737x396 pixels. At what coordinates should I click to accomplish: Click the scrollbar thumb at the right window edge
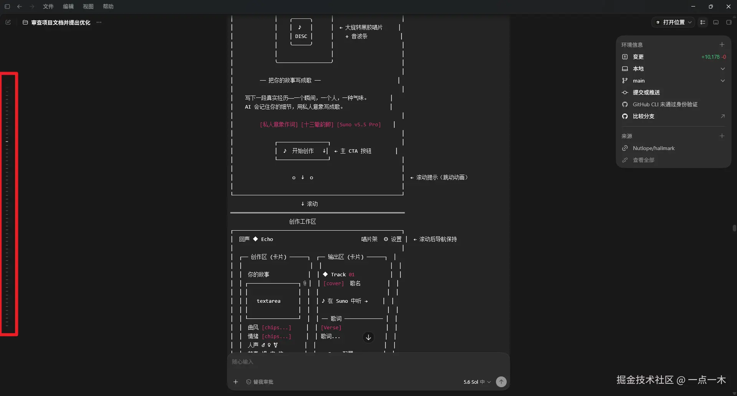(x=734, y=228)
